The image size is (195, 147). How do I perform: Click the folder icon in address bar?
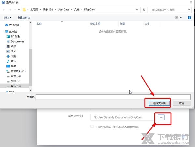pos(24,10)
